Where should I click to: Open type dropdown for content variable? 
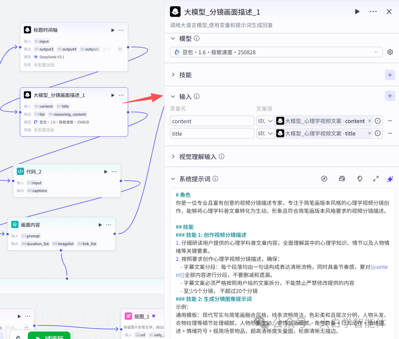point(265,121)
